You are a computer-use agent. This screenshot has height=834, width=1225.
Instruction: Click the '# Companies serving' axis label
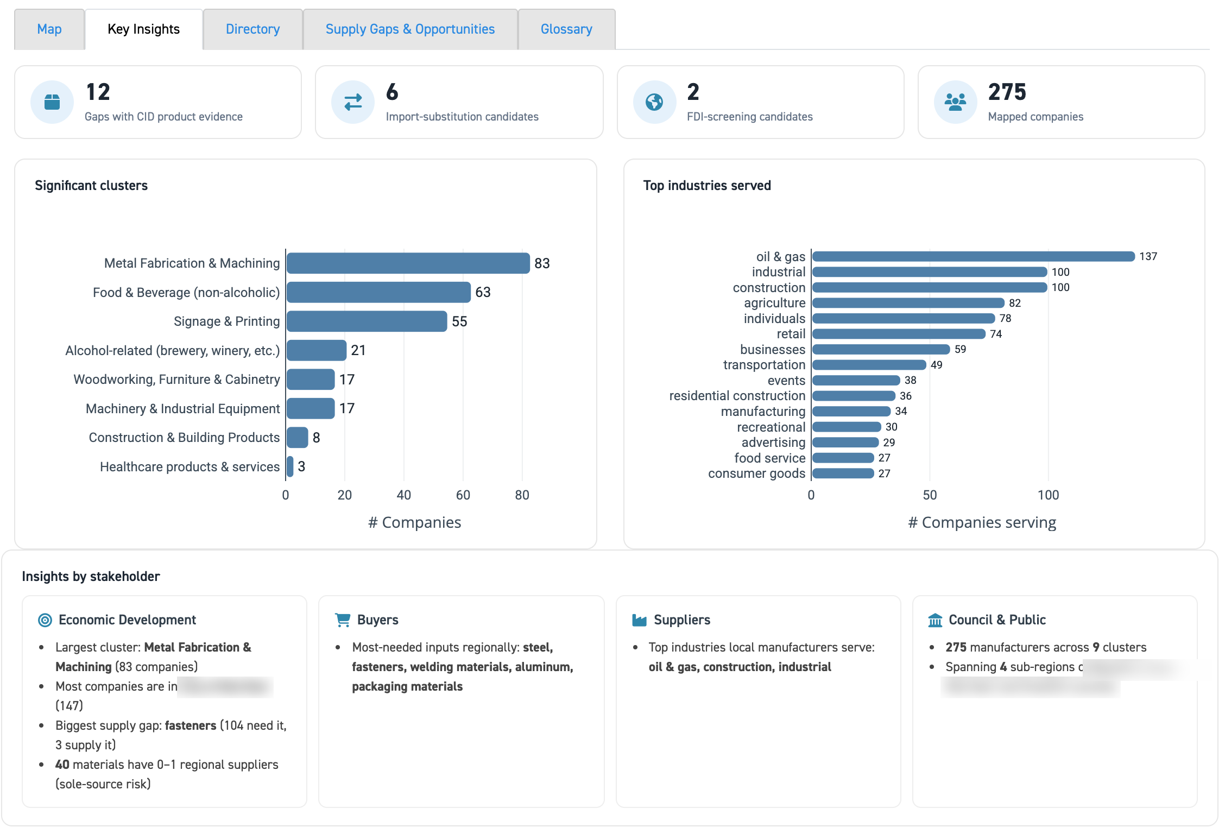[982, 522]
